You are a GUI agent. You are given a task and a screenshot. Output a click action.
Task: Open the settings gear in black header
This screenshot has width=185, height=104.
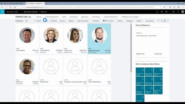(x=173, y=12)
